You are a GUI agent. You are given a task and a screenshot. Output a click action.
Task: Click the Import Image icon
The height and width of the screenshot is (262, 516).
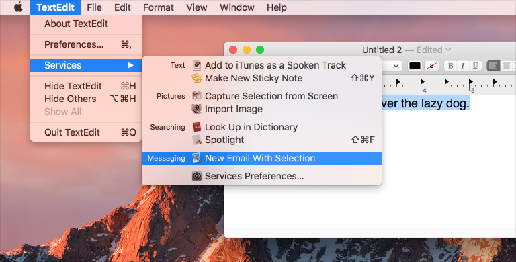[x=197, y=109]
